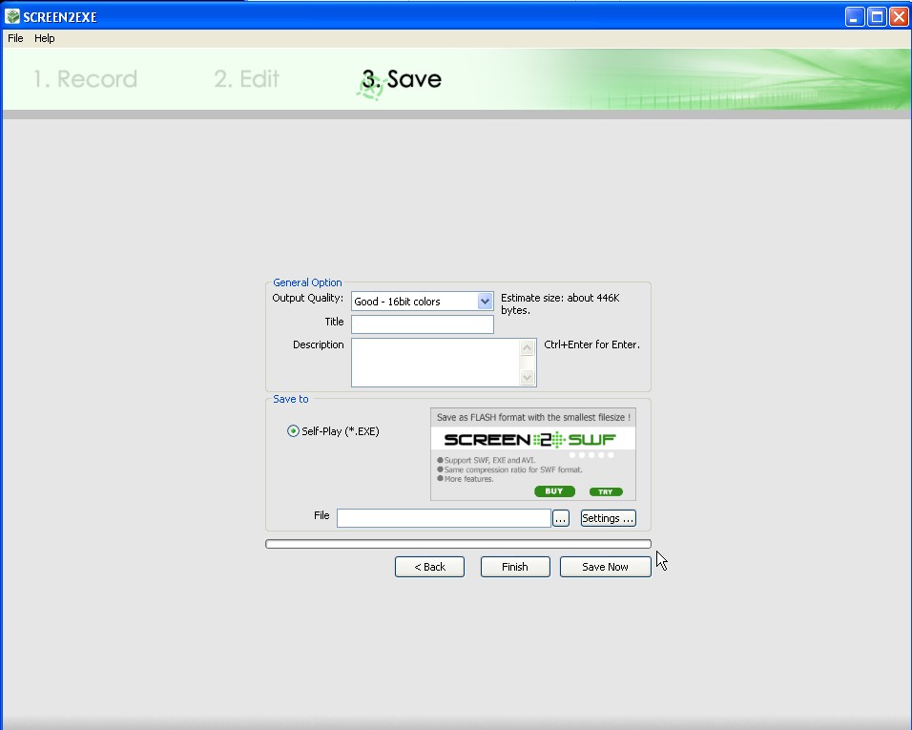Maximize the SCREEN2EXE window
Screen dimensions: 912x730
tap(877, 17)
